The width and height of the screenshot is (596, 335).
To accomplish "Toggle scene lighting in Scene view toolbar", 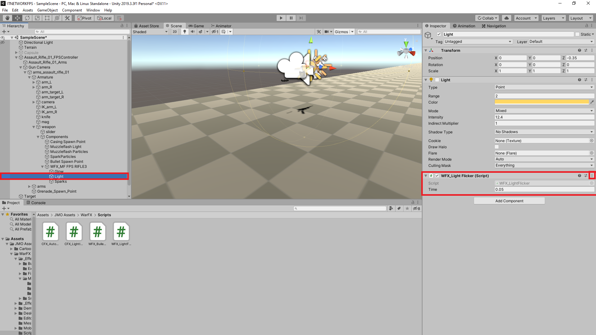I will point(185,31).
